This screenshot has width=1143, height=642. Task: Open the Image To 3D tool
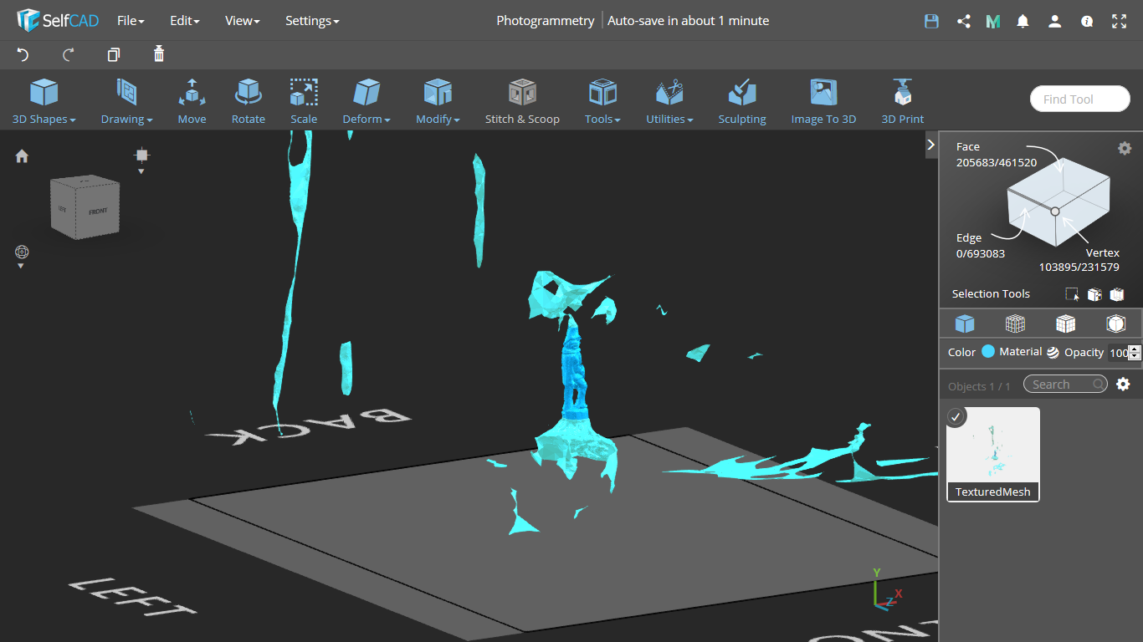[823, 101]
